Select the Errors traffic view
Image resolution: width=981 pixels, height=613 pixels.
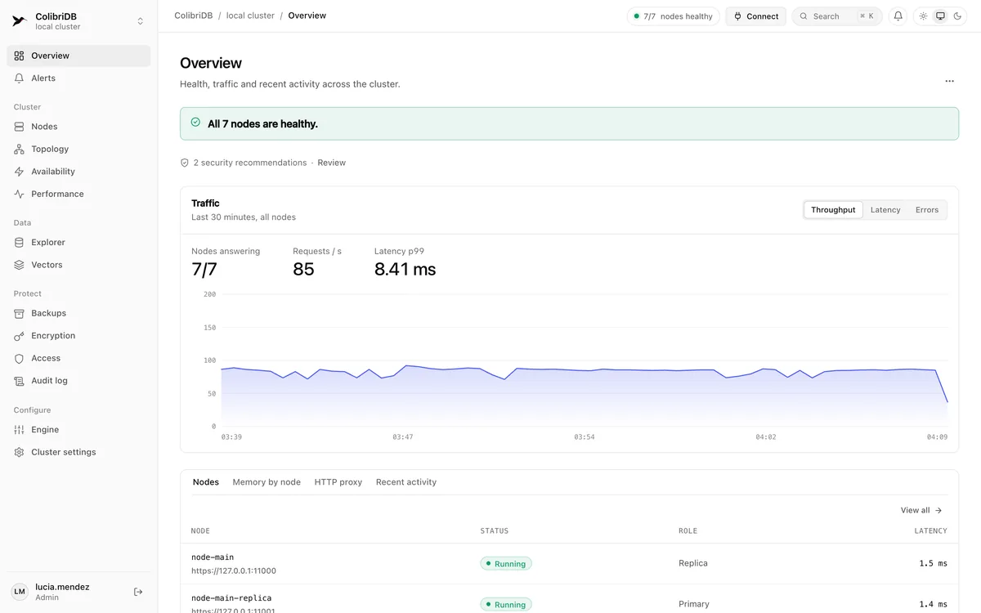point(927,210)
